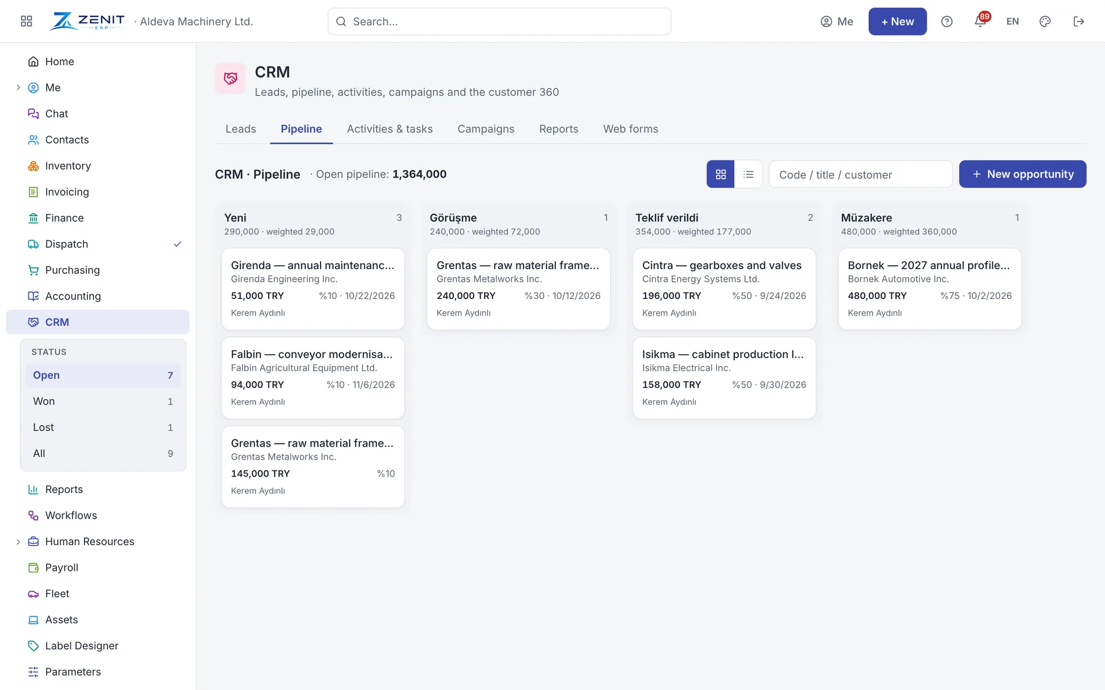Open Payroll in the sidebar

pyautogui.click(x=98, y=568)
